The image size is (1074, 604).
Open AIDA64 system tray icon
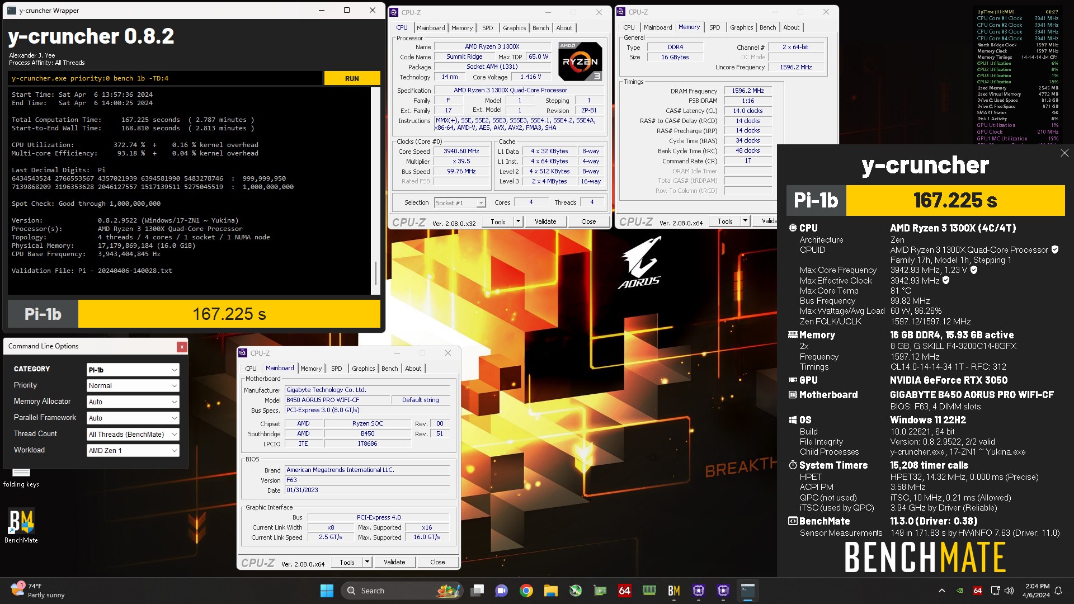click(x=977, y=591)
